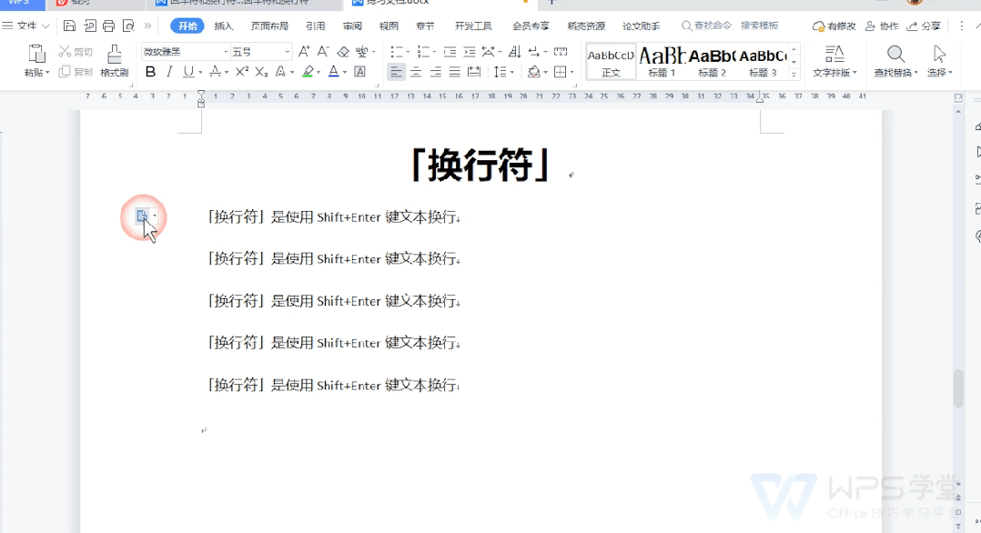
Task: Click the Save icon in quick access toolbar
Action: (69, 25)
